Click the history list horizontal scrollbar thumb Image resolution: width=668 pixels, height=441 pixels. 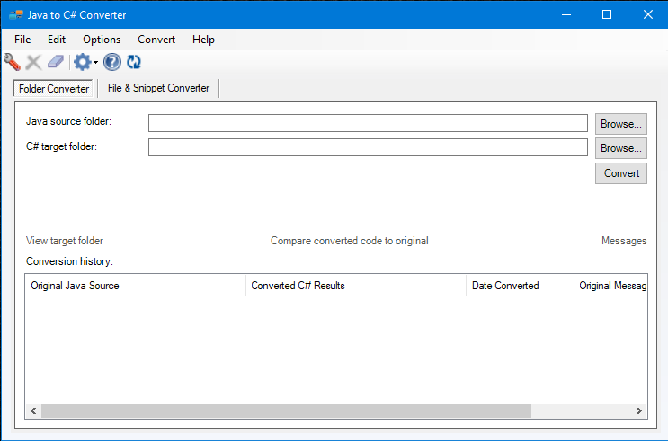coord(286,410)
